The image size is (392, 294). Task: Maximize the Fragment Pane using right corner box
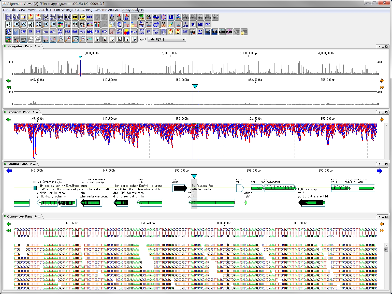point(386,113)
